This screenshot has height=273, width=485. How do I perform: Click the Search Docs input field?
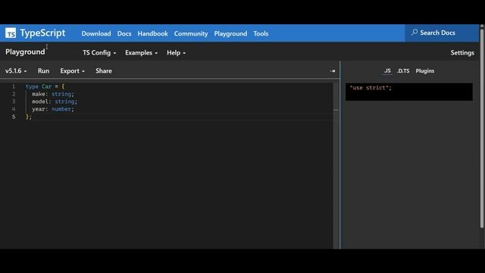pyautogui.click(x=442, y=33)
